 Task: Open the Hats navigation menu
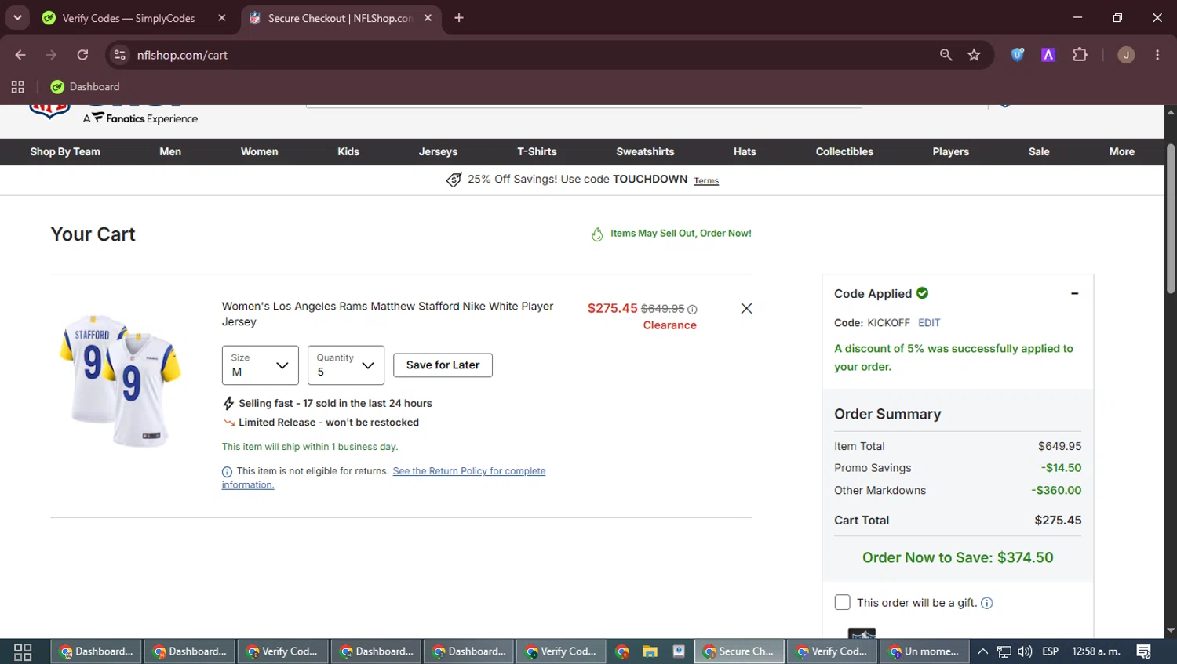[x=745, y=152]
